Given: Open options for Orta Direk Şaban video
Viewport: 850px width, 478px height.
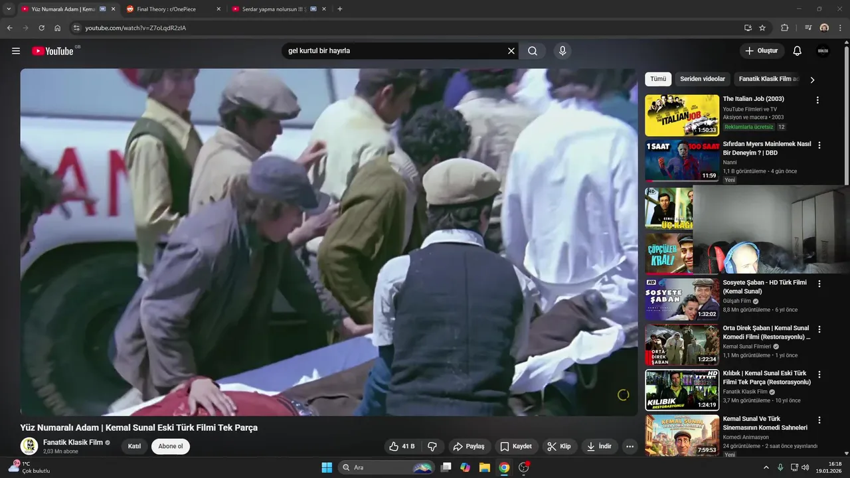Looking at the screenshot, I should [819, 329].
